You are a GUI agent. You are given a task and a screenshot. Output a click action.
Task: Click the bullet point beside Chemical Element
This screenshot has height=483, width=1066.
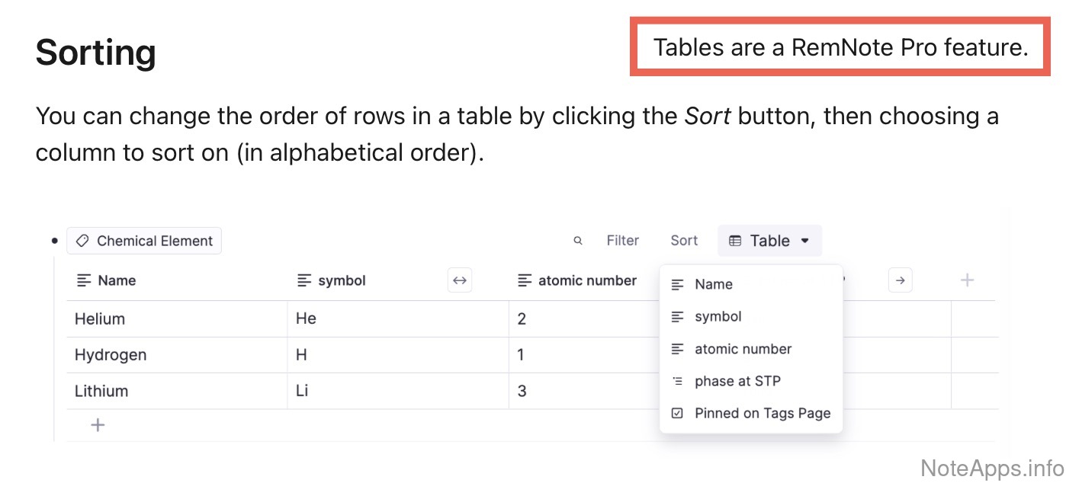pos(54,241)
